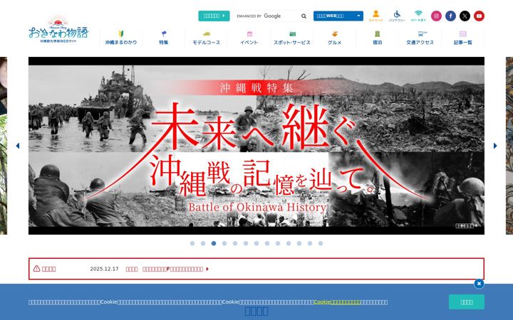Viewport: 513px width, 320px height.
Task: Click the teal accept button in cookie banner
Action: 467,302
